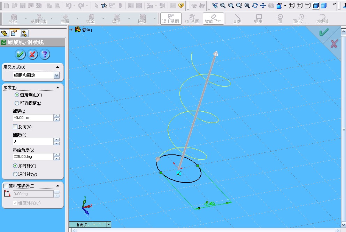This screenshot has width=346, height=232.
Task: Select Zoom to Fit tool
Action: (223, 6)
